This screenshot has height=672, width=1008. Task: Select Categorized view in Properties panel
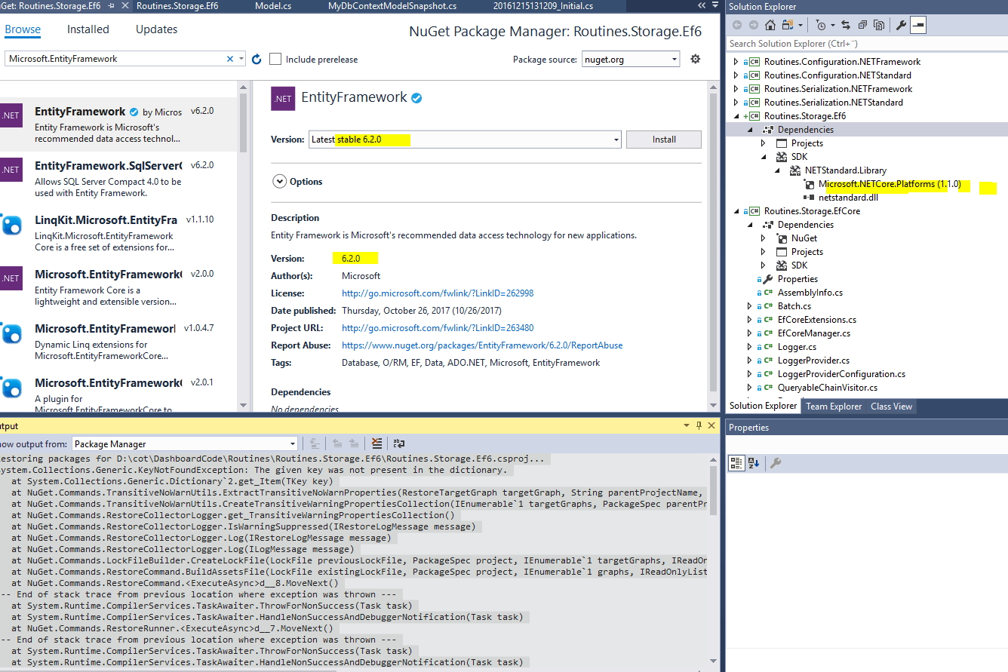tap(737, 462)
